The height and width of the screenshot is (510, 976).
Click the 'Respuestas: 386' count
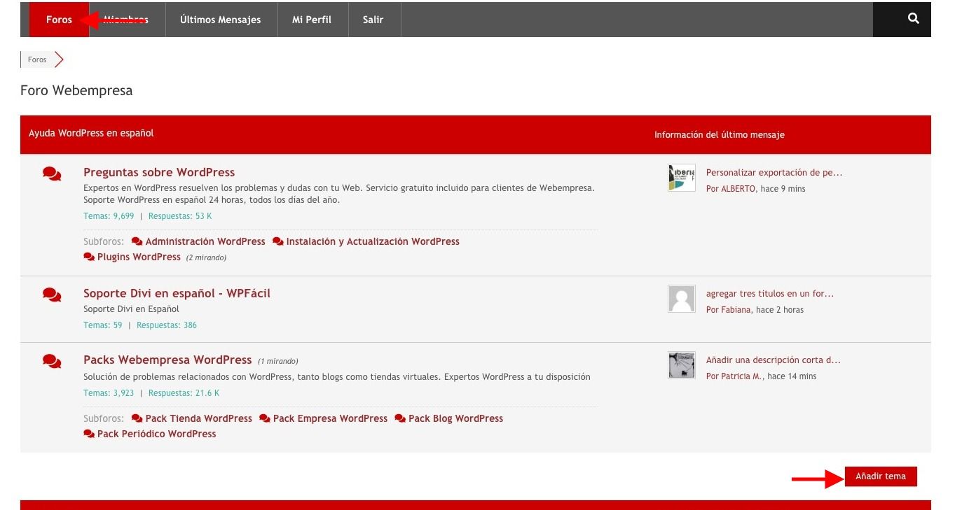167,325
